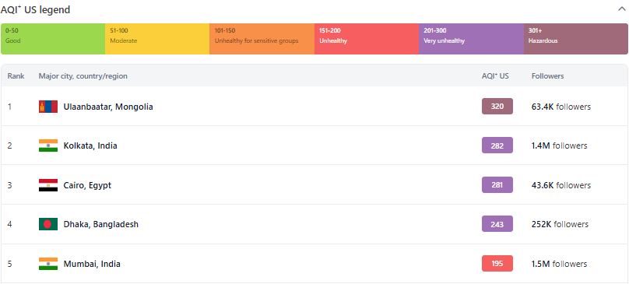Click the green Good 0-50 legend swatch

pos(53,39)
